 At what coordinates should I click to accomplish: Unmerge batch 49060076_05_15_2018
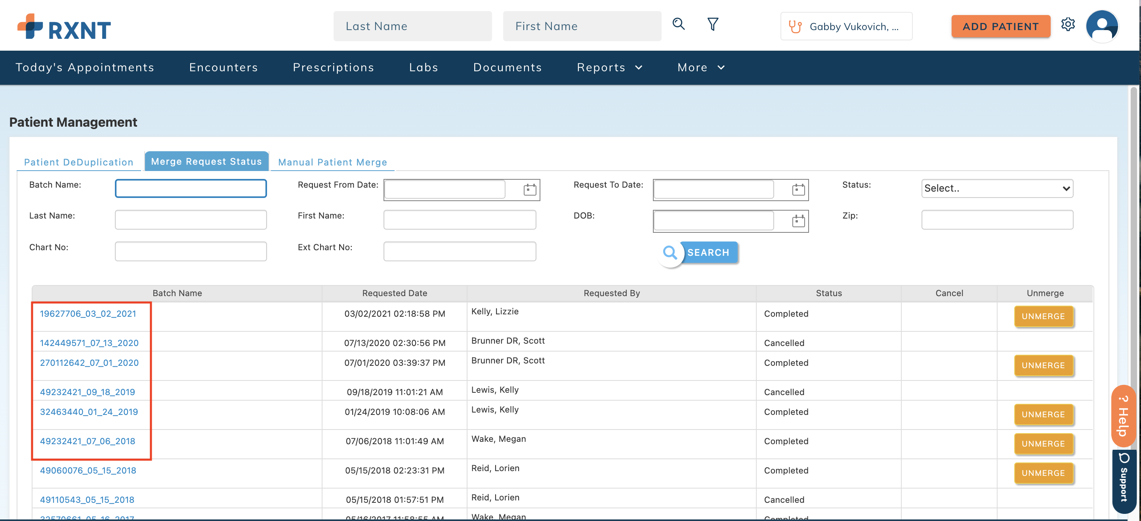pos(1043,473)
